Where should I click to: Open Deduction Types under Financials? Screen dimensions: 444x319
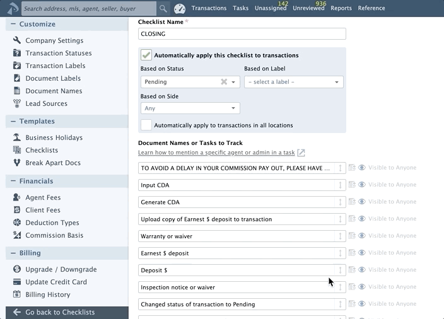point(52,223)
